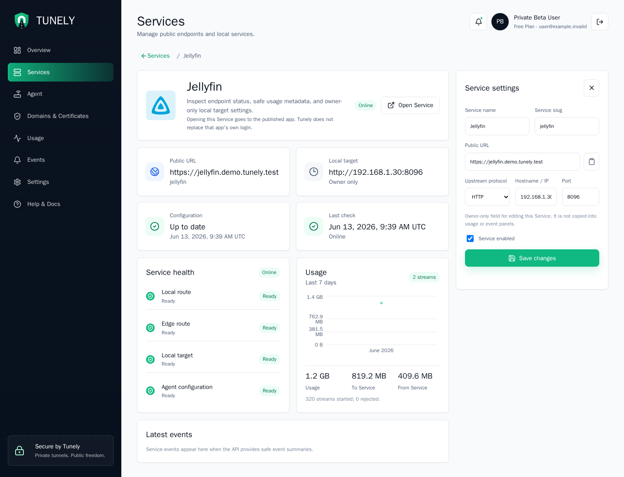Click the Local route shield check icon

tap(150, 296)
